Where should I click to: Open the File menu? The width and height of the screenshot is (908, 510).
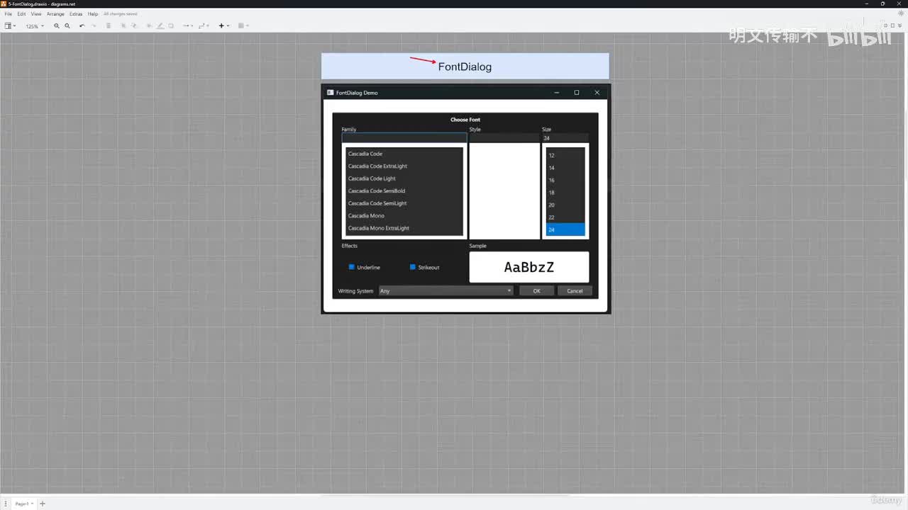click(9, 14)
